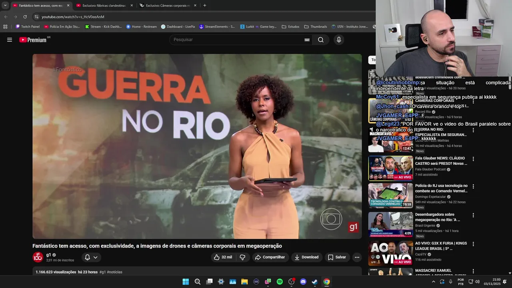Switch to Exclusivo: Câmeras corporais tab
This screenshot has height=288, width=512.
168,6
